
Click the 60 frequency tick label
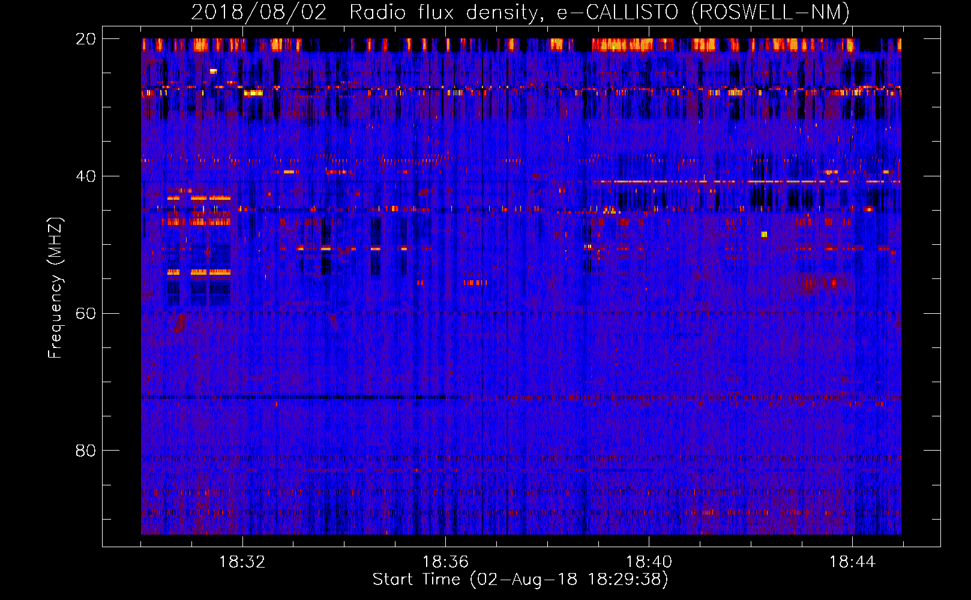(x=85, y=313)
